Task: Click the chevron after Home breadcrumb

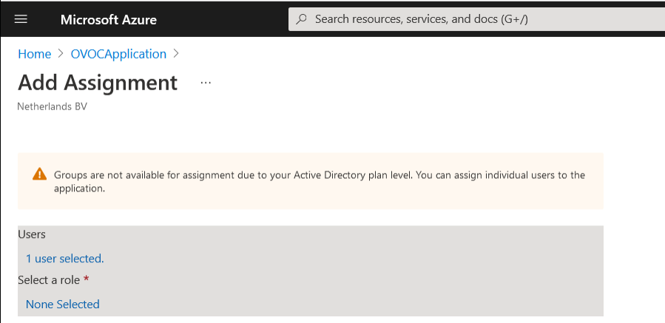Action: click(x=61, y=54)
